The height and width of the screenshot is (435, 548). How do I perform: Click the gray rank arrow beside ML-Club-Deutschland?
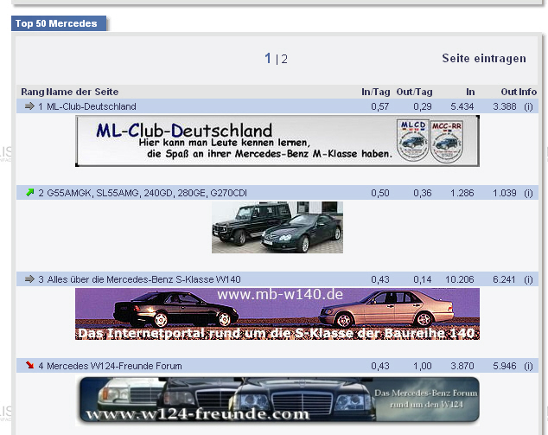pos(29,106)
